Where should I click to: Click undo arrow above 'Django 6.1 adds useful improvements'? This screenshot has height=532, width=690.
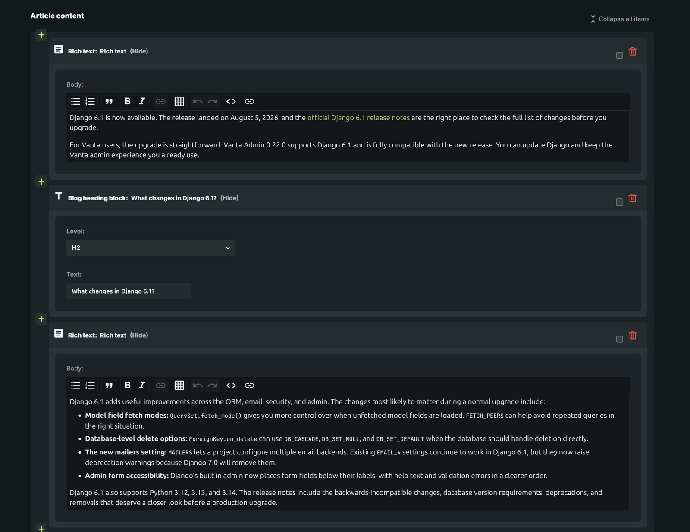(198, 385)
